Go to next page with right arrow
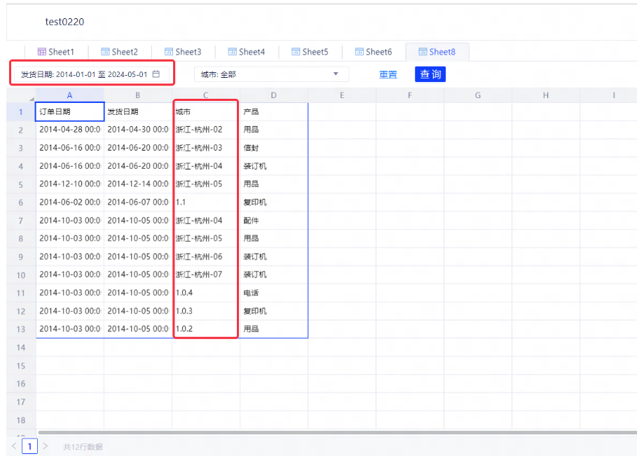 (x=46, y=446)
